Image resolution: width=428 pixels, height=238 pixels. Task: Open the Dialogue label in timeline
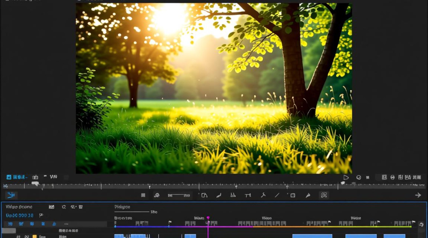click(122, 207)
